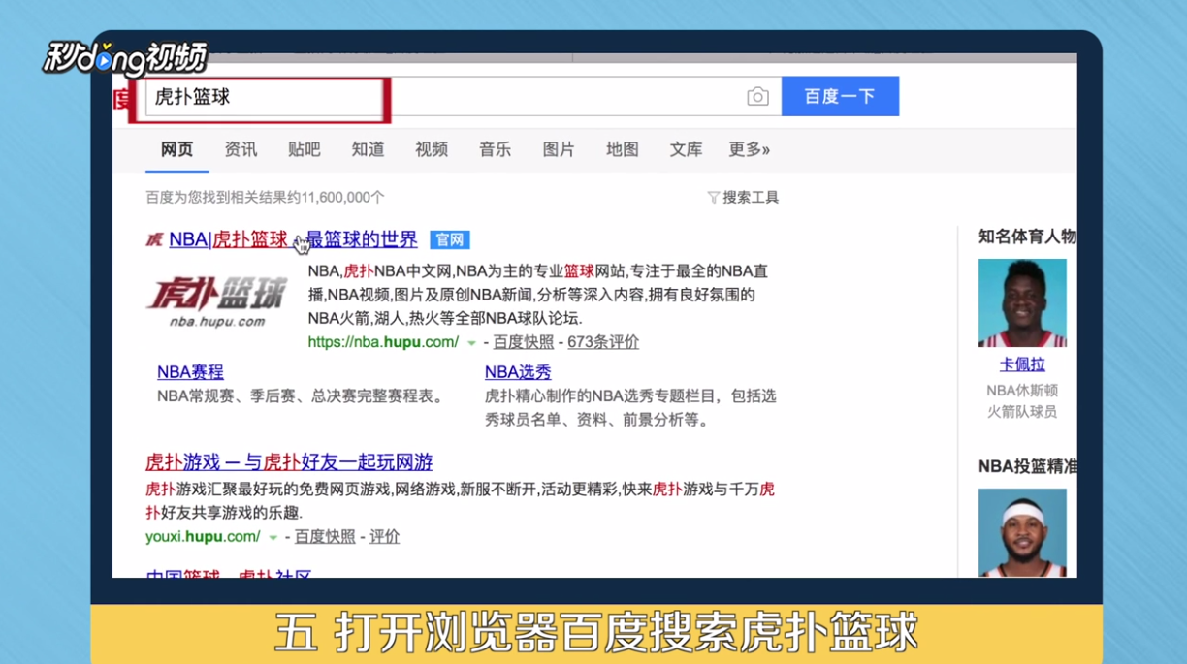Click the Hupu favicon beside the NBA result
1187x664 pixels.
(x=154, y=239)
